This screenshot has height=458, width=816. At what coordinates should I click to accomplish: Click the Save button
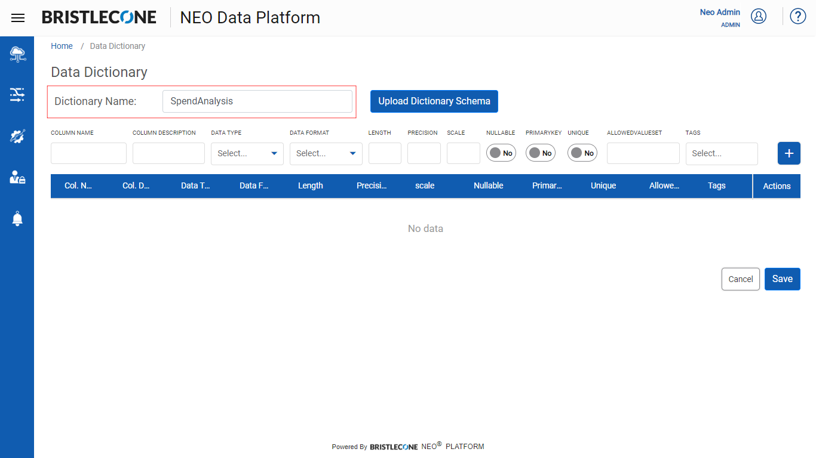point(783,279)
